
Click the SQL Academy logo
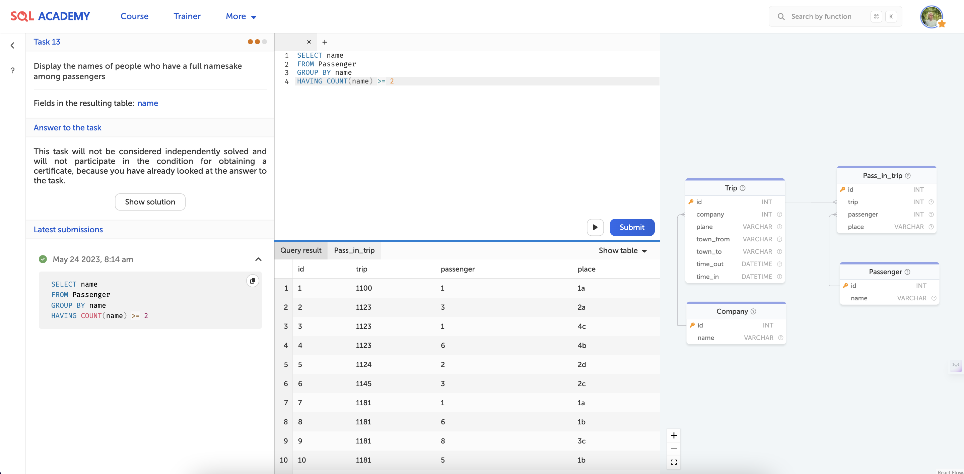tap(50, 16)
